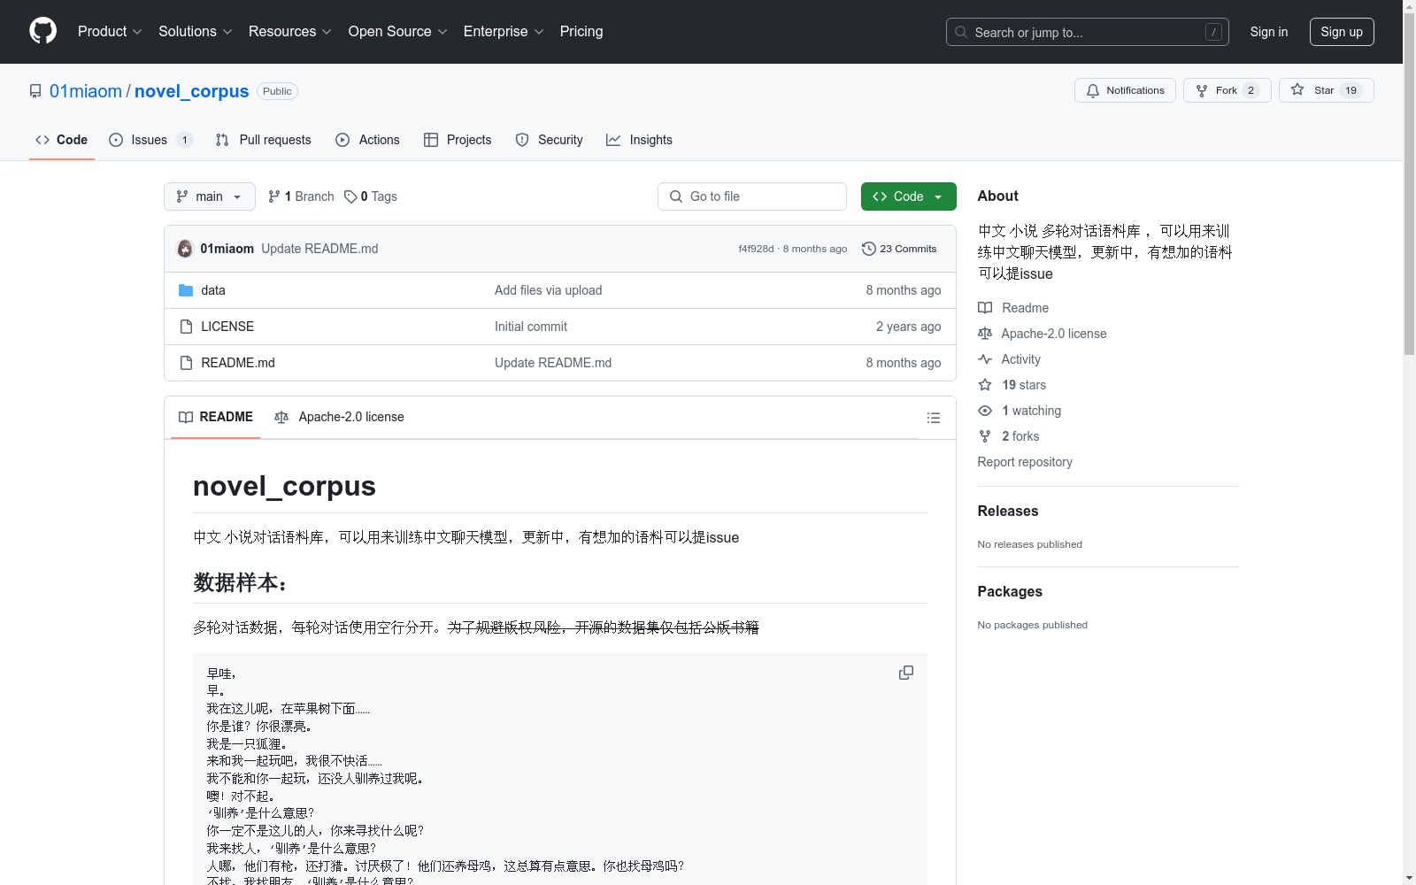Click the LICENSE file icon
Image resolution: width=1416 pixels, height=885 pixels.
tap(186, 327)
